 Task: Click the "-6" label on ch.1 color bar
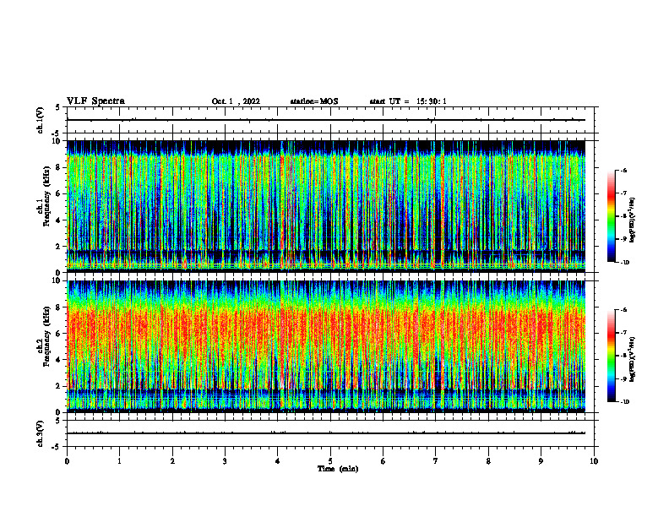[623, 170]
